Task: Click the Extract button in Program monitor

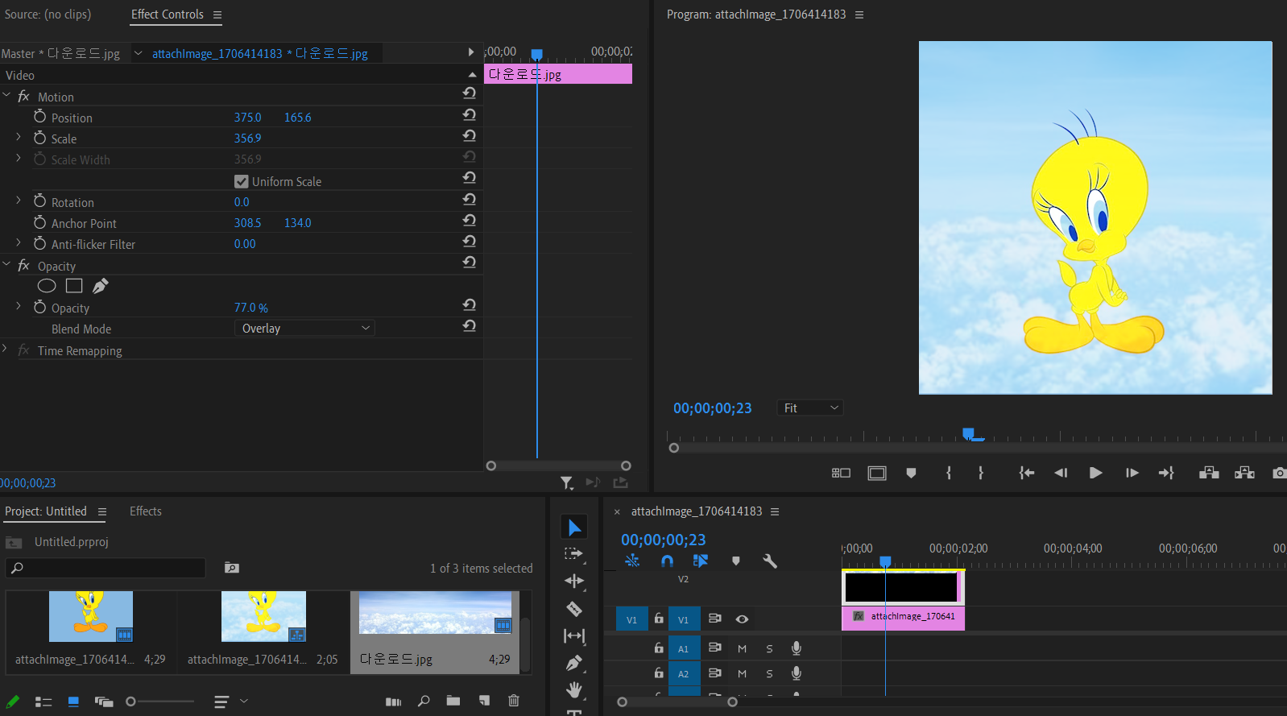Action: (x=1244, y=473)
